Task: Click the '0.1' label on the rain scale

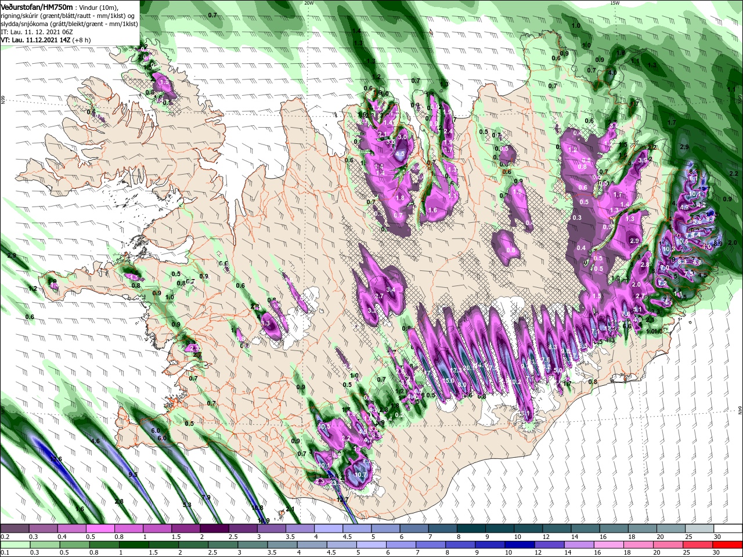Action: coord(5,552)
